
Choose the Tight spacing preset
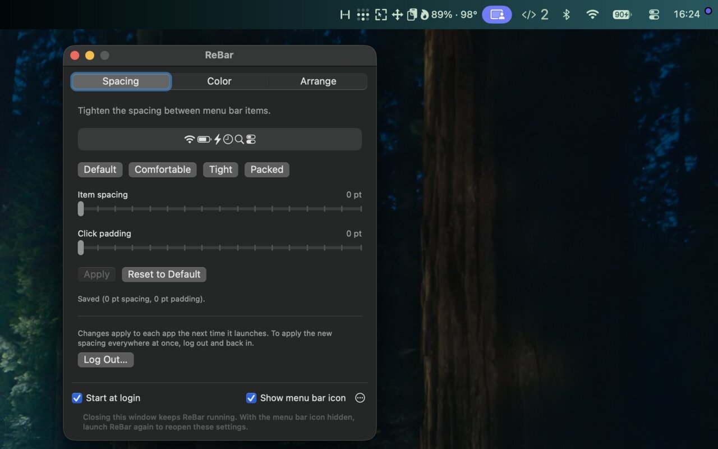[x=220, y=169]
